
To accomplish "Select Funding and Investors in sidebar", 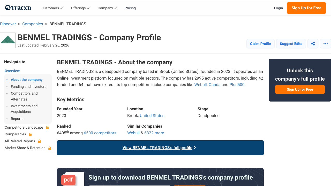I will coord(28,87).
